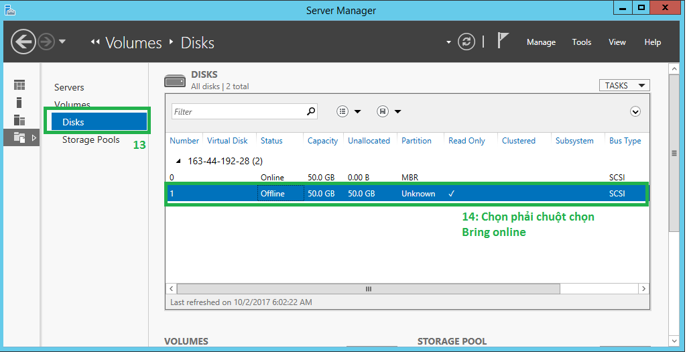The width and height of the screenshot is (687, 352).
Task: Click the notifications flag icon
Action: tap(503, 42)
